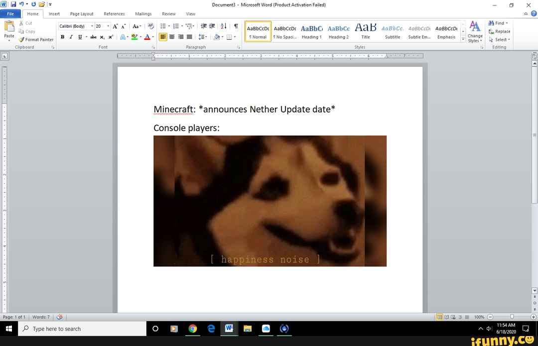The height and width of the screenshot is (346, 538).
Task: Expand the Numbering list dropdown arrow
Action: [182, 26]
